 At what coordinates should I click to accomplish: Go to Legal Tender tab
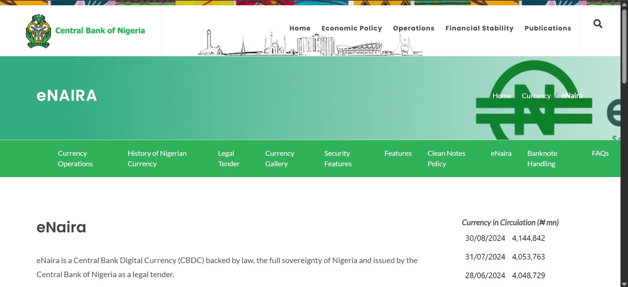[229, 159]
